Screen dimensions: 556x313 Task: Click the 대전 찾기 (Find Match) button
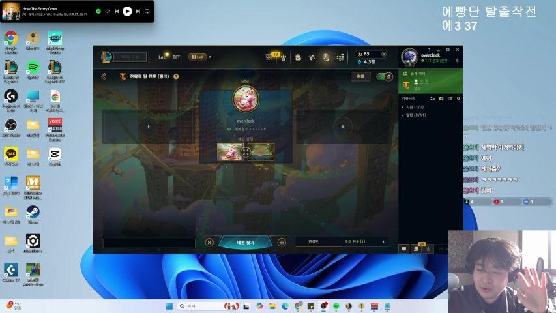(244, 242)
